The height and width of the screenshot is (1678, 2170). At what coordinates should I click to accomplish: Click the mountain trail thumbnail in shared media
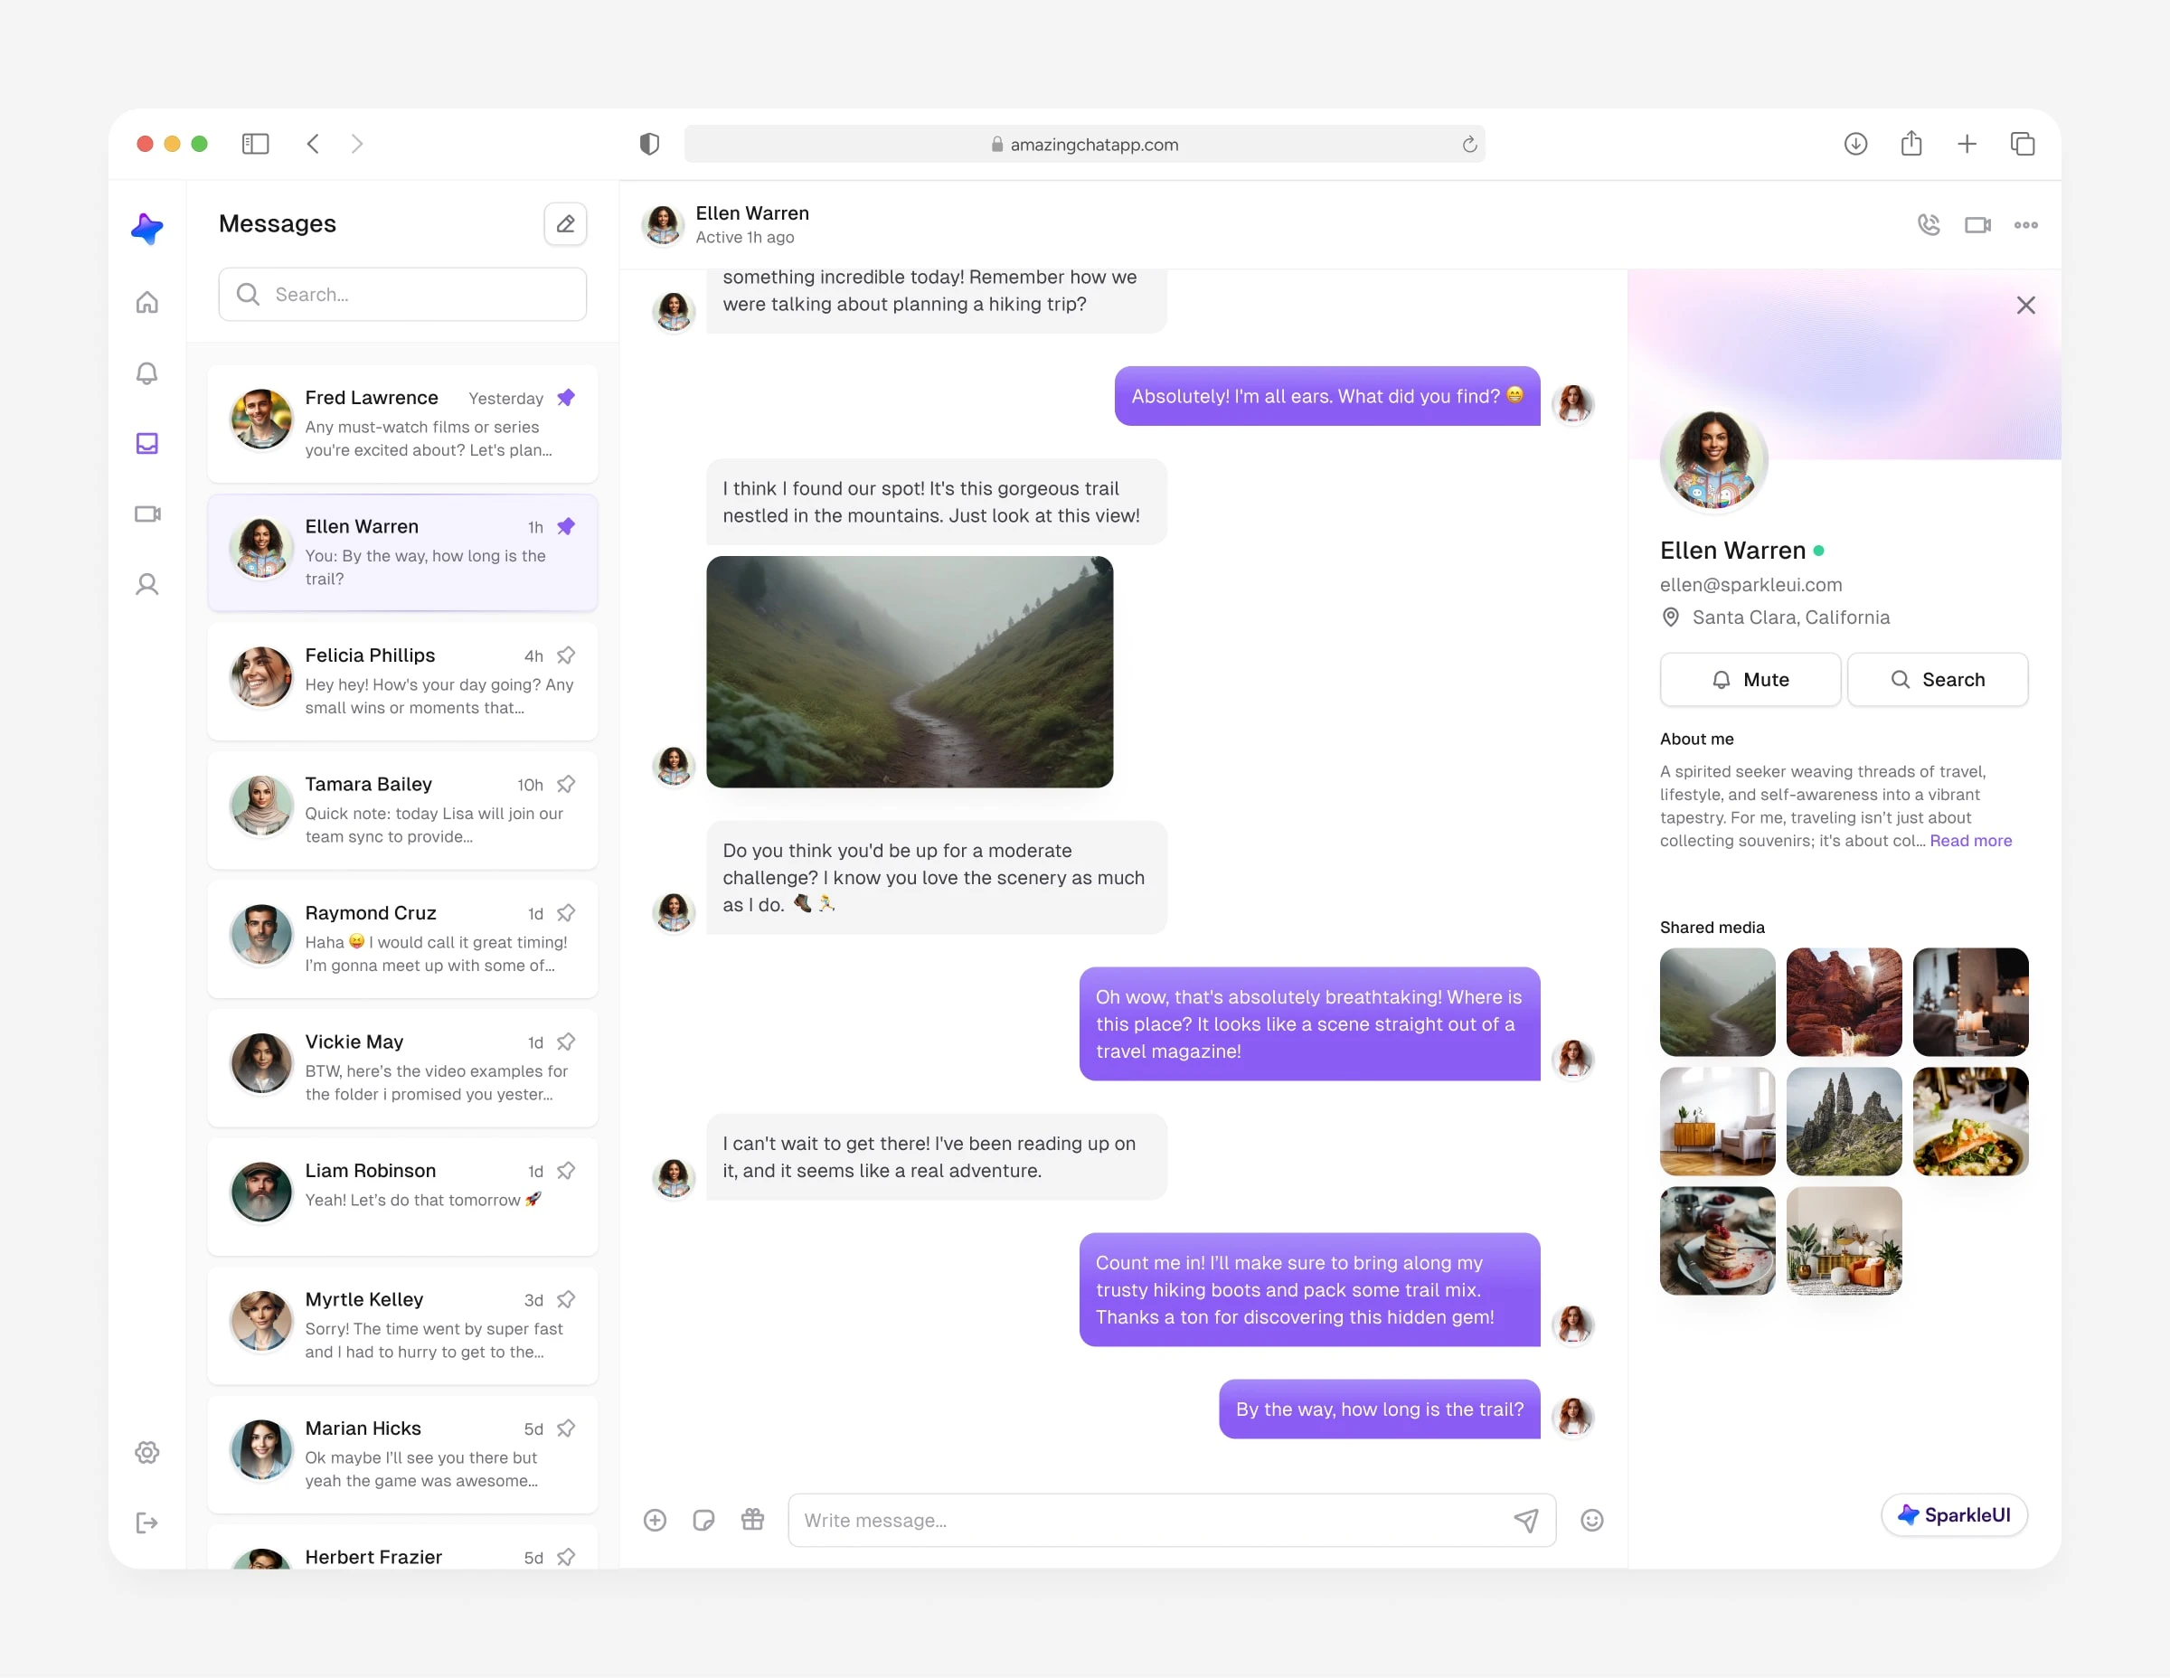[x=1715, y=1000]
